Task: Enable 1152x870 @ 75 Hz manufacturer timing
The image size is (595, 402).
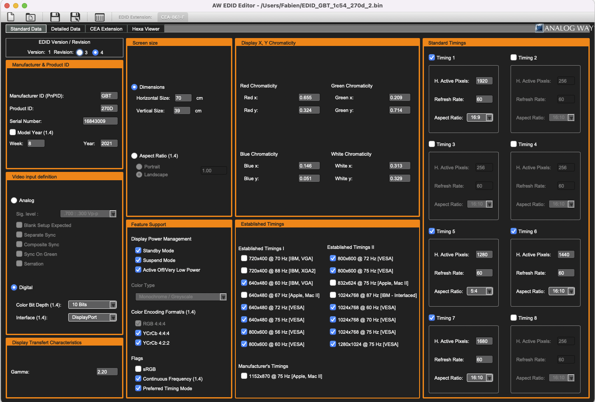Action: [x=244, y=376]
